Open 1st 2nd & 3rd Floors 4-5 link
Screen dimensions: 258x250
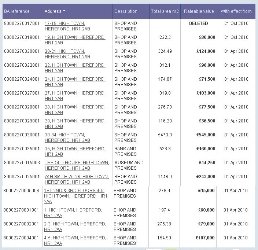tap(76, 196)
